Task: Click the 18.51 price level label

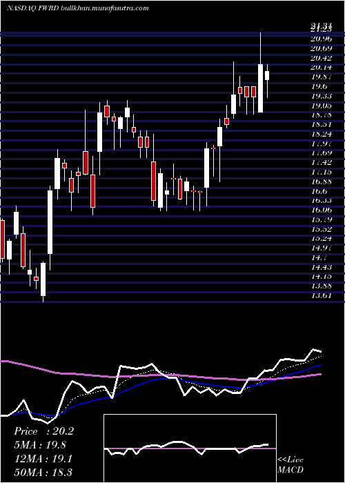Action: (x=322, y=124)
